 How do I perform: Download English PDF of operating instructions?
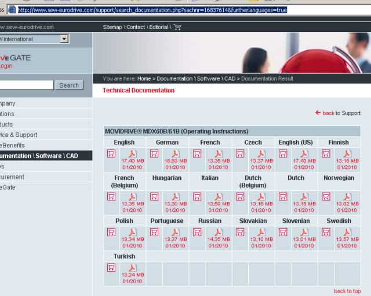point(133,154)
